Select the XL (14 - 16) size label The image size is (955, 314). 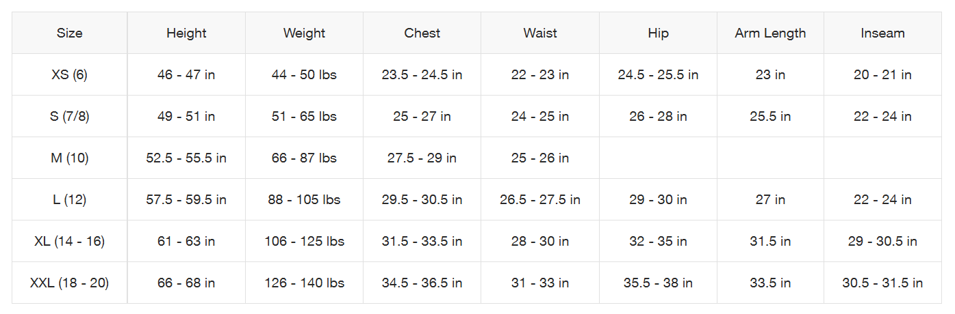click(x=70, y=241)
